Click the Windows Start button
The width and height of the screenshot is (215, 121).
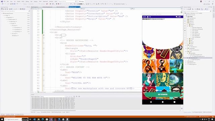click(2, 119)
